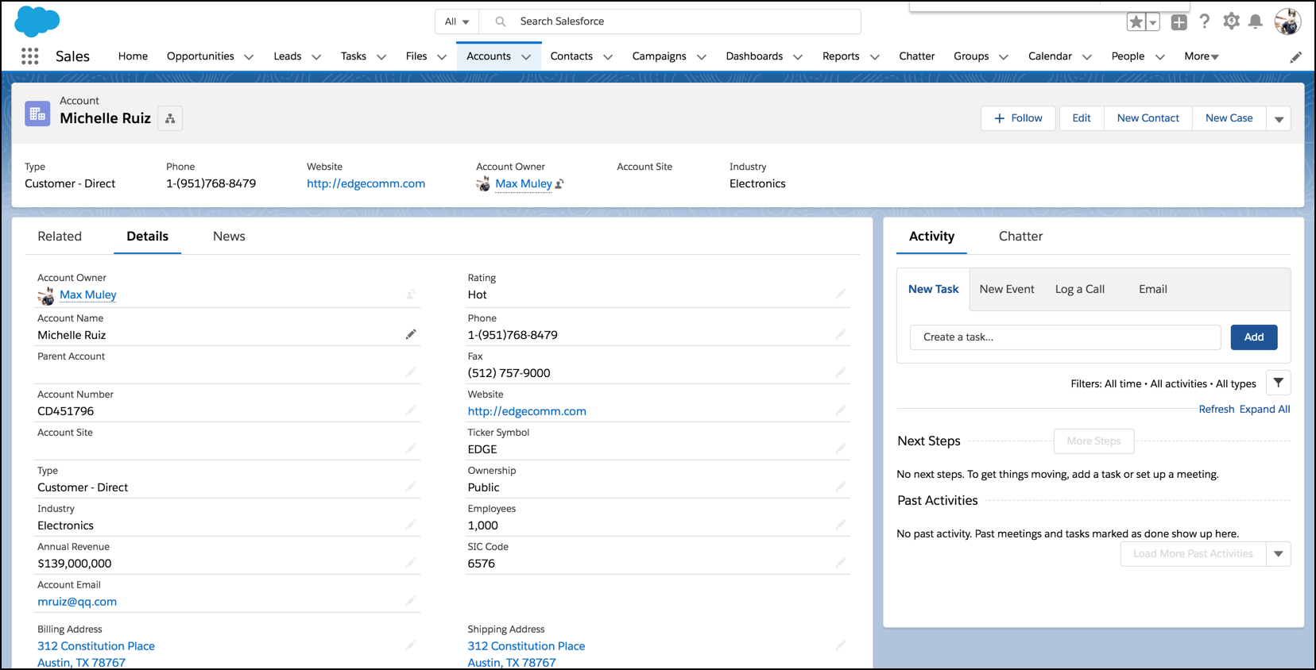Open the Shipping Address 312 Constitution Place link

[x=526, y=646]
